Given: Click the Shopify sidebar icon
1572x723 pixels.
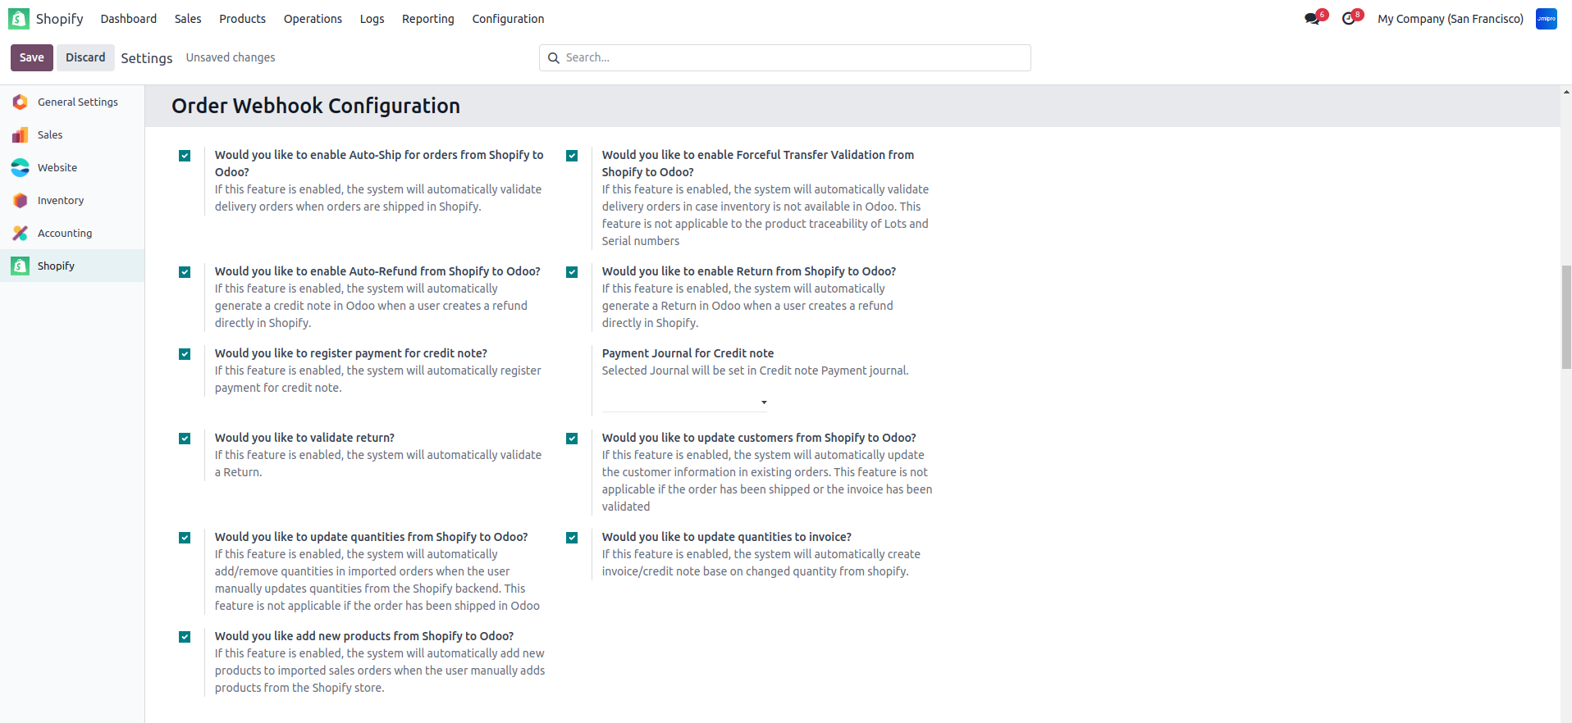Looking at the screenshot, I should [x=21, y=266].
